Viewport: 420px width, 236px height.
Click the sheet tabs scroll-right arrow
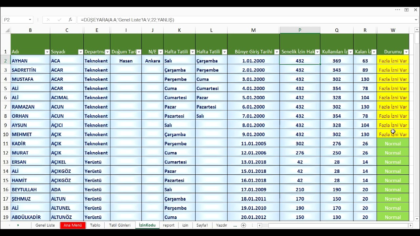pyautogui.click(x=18, y=225)
